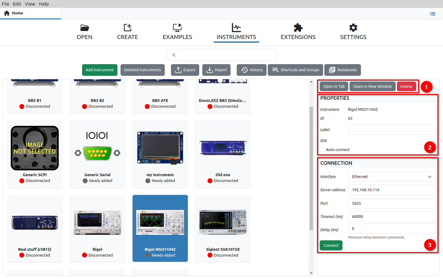Click Open in New Window button
This screenshot has height=279, width=443.
tap(372, 87)
